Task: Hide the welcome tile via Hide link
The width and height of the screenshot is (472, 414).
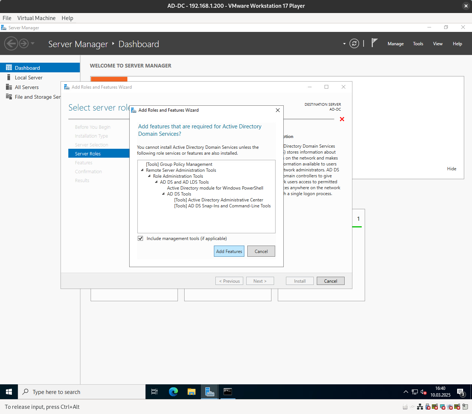Action: pyautogui.click(x=452, y=169)
